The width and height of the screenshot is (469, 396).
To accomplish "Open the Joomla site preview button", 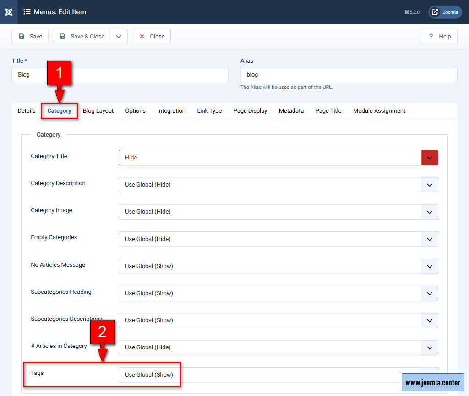I will (445, 12).
